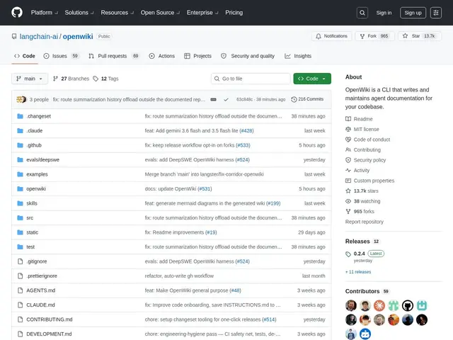Open the openwiki repository name link
Image resolution: width=453 pixels, height=340 pixels.
(x=78, y=36)
